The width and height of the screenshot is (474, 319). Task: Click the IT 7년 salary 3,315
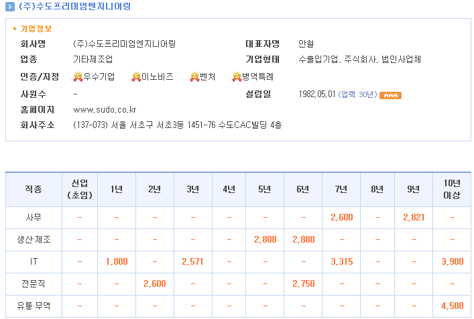[342, 261]
